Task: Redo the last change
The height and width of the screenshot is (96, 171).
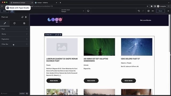Action: click(143, 11)
